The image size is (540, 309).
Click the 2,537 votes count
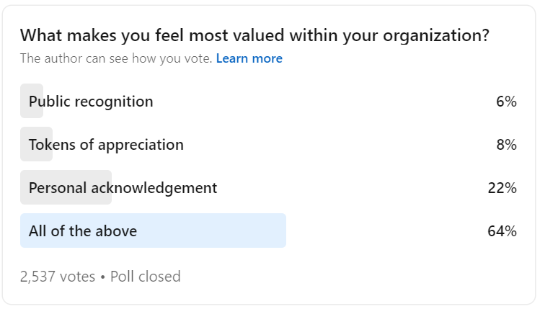point(58,277)
